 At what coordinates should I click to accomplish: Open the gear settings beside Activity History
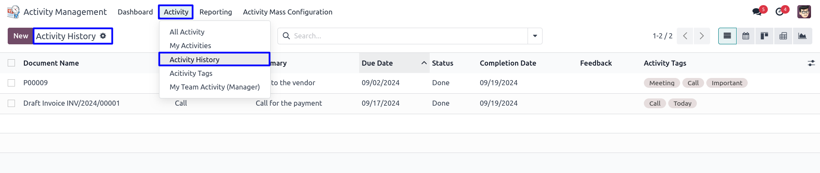[103, 36]
